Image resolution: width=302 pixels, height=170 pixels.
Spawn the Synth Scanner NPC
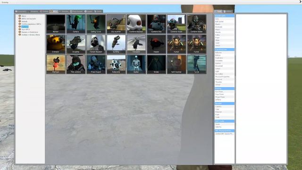[176, 64]
